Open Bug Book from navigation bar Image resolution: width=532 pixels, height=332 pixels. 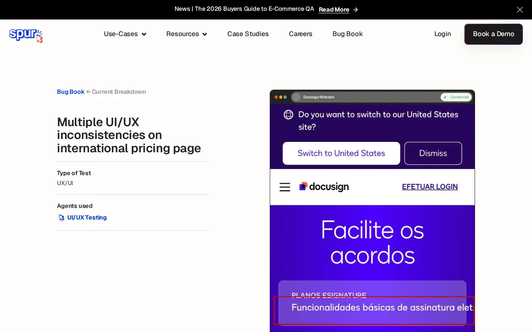(x=347, y=34)
